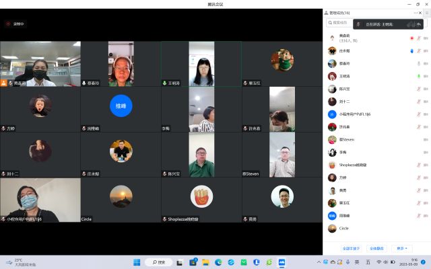Show hidden system tray icons chevron
This screenshot has width=431, height=269.
[x=319, y=262]
